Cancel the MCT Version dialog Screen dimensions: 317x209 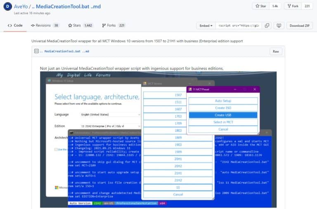[x=178, y=195]
